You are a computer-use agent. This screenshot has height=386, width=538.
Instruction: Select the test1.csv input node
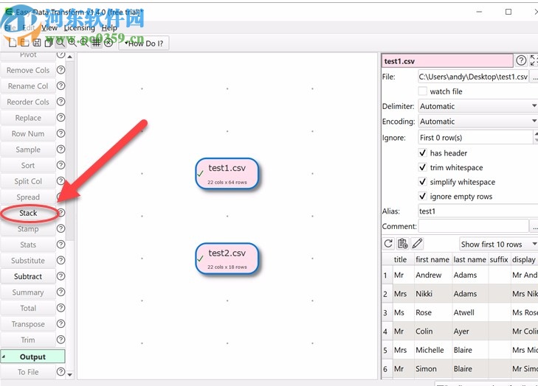227,174
